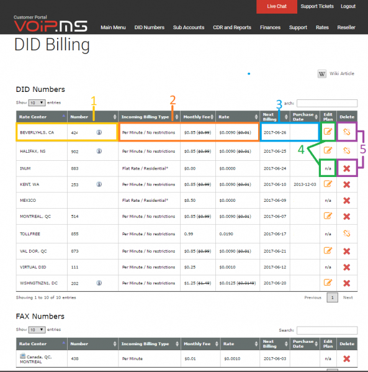Click info icon for HALIFAX number

coord(99,151)
